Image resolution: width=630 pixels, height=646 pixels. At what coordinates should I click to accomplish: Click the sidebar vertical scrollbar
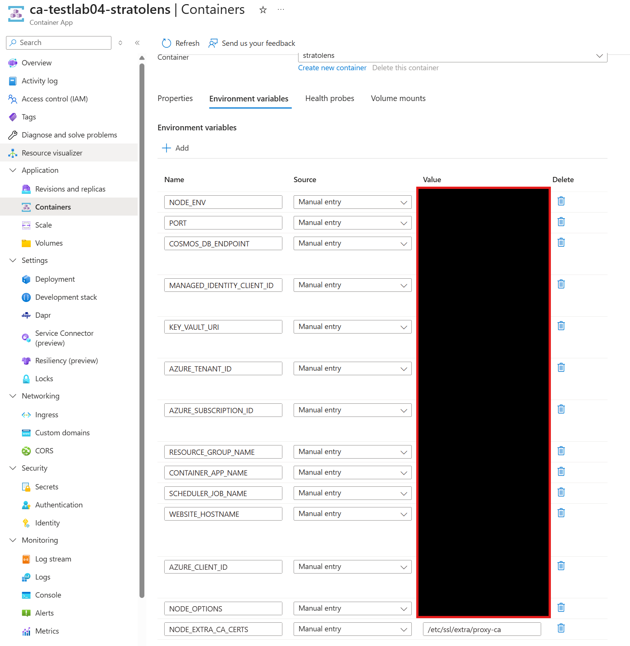[x=142, y=331]
